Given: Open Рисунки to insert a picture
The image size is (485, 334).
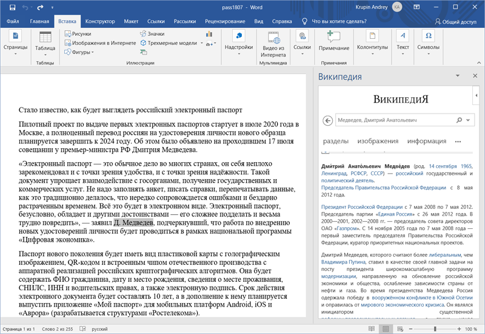Looking at the screenshot, I should pyautogui.click(x=78, y=34).
